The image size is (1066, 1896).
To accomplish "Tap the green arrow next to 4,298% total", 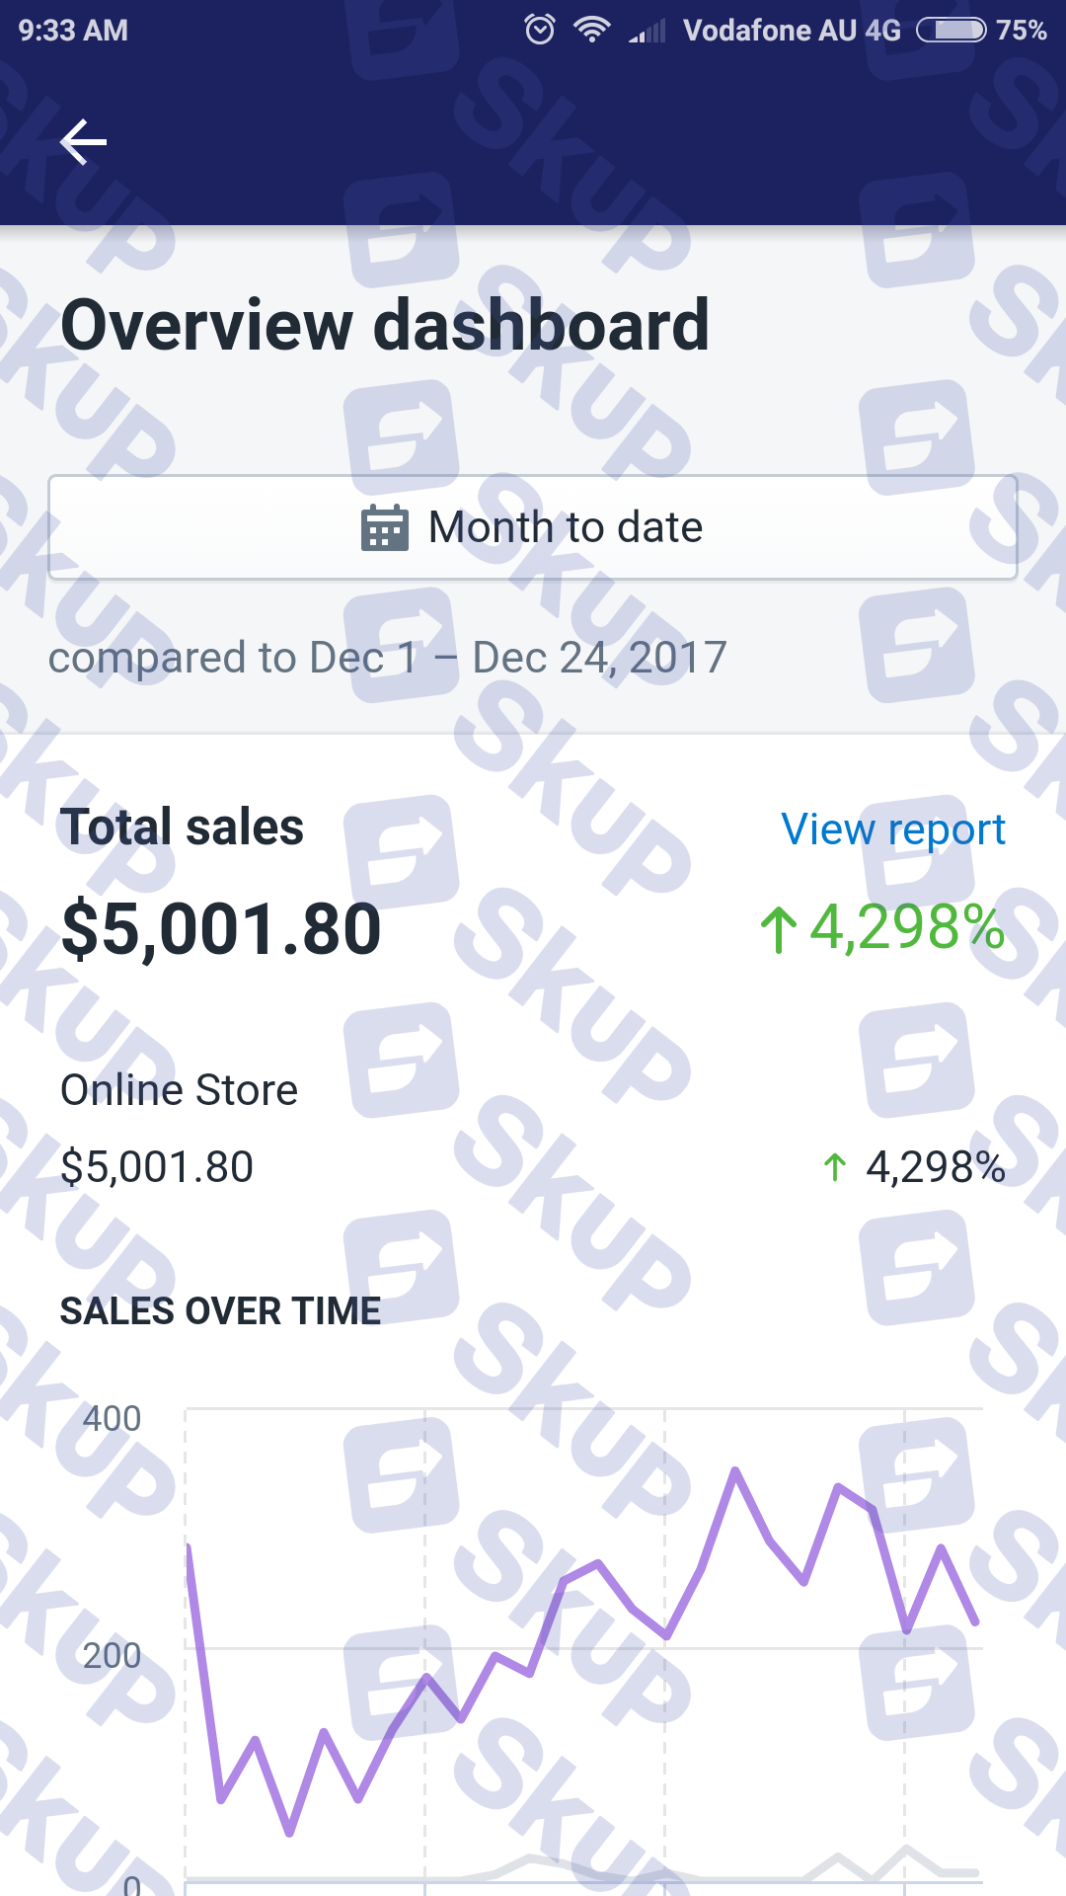I will point(779,929).
